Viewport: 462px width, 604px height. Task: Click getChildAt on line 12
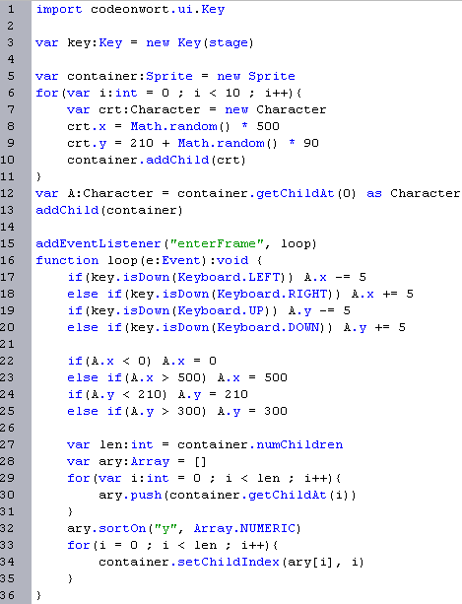(x=295, y=193)
